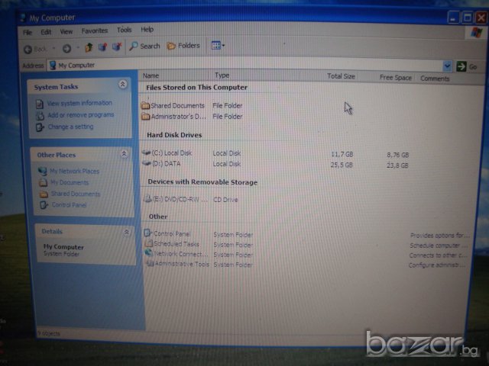Open the Search toolbar button
The image size is (489, 366).
click(144, 46)
